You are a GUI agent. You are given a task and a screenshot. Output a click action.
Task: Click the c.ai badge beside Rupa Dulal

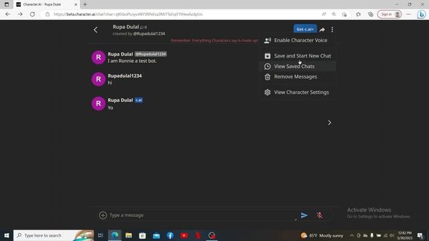coord(139,100)
